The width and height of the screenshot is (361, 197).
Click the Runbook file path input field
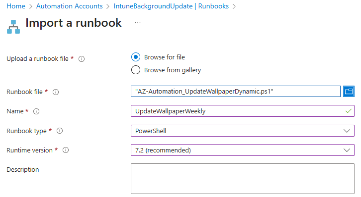[x=236, y=92]
